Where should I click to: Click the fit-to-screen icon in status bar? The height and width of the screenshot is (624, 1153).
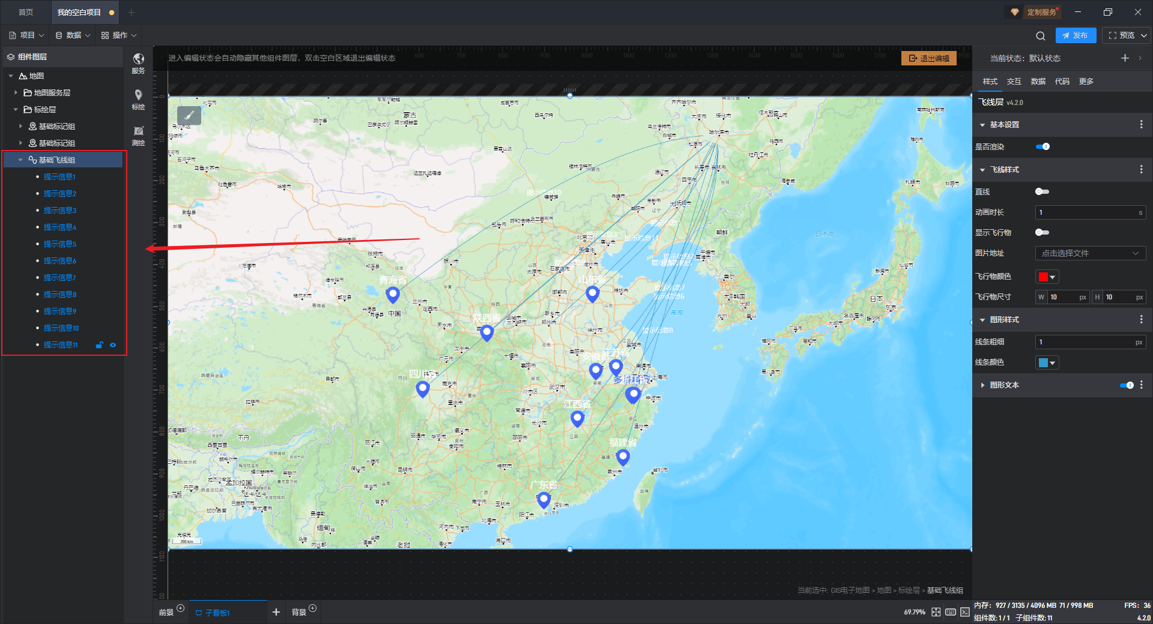tap(936, 612)
